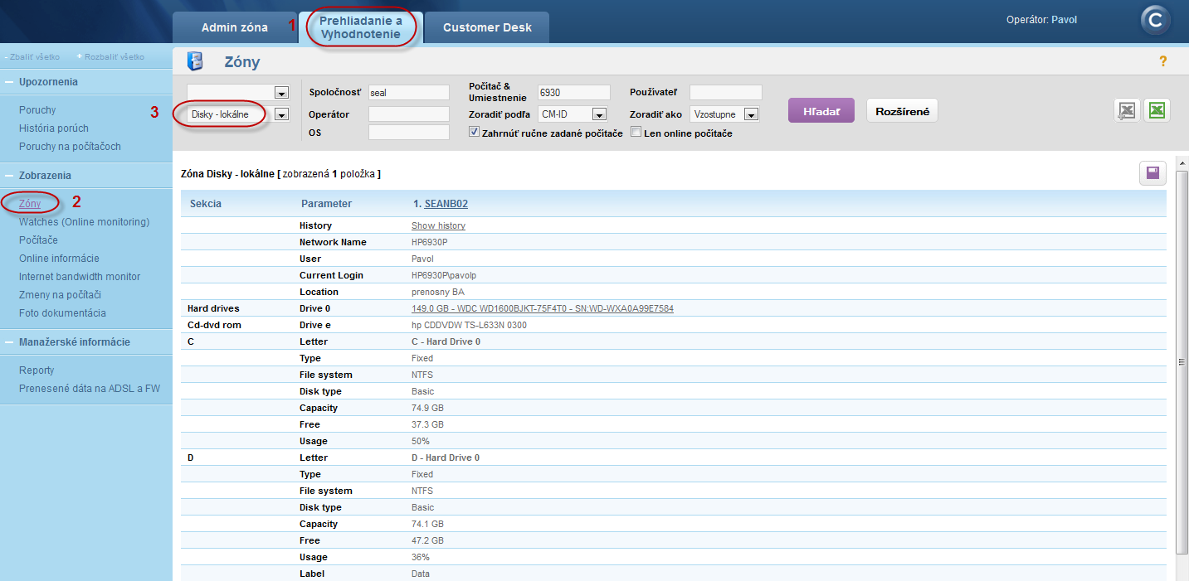Click Zbaliť všetko to collapse all
Viewport: 1189px width, 581px height.
coord(32,57)
